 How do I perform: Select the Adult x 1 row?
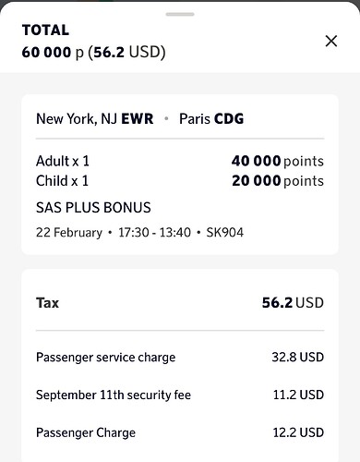point(180,161)
